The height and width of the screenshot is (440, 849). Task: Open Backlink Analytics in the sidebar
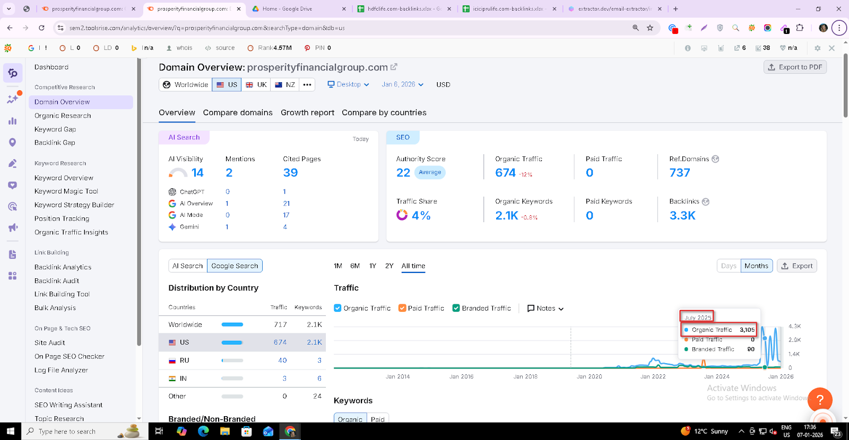[63, 267]
